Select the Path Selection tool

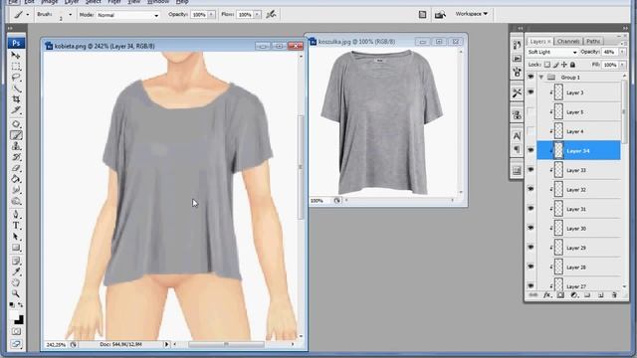click(16, 237)
